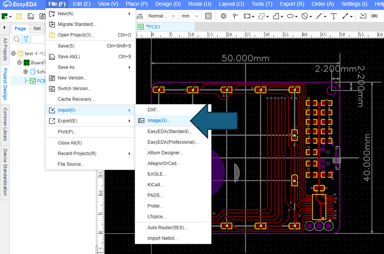Click the search magnifier in project panel
This screenshot has width=384, height=254.
(17, 39)
